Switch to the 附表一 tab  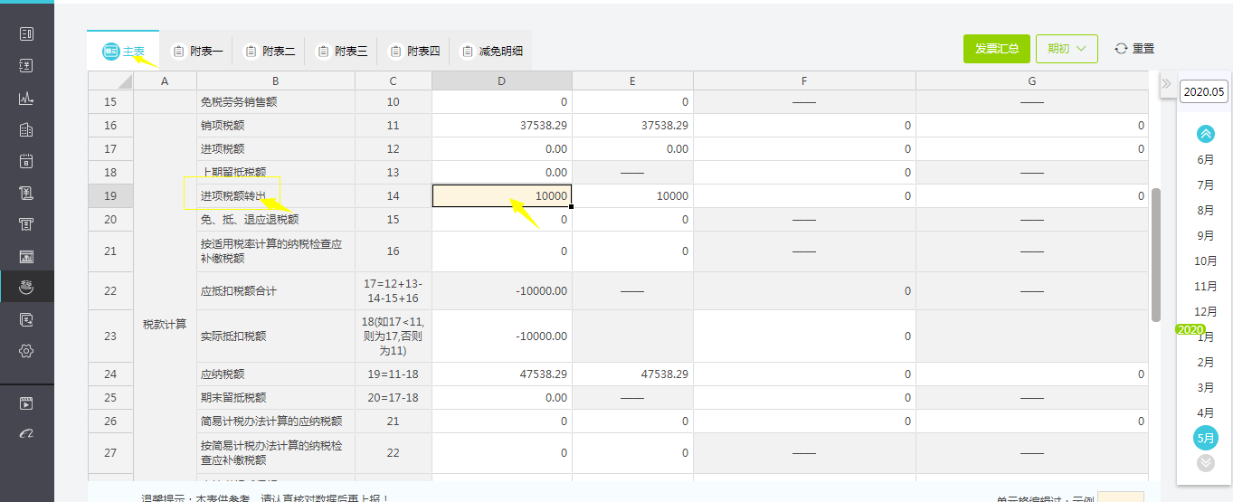pyautogui.click(x=197, y=52)
